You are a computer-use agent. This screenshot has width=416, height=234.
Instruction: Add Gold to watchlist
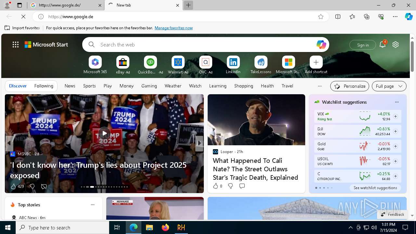(396, 146)
